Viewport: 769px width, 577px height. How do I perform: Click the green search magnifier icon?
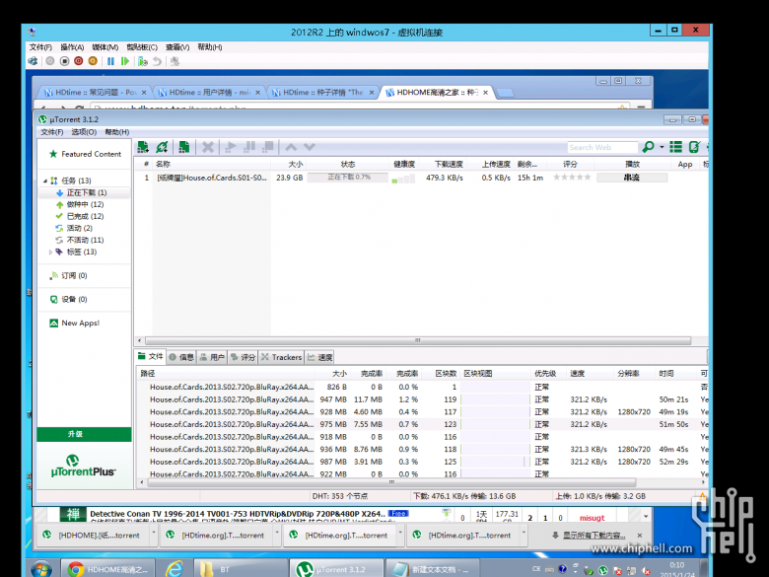[649, 147]
